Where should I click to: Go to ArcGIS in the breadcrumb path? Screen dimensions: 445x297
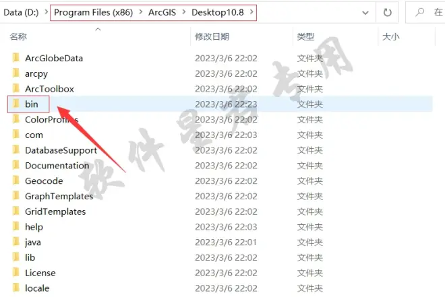pos(162,13)
